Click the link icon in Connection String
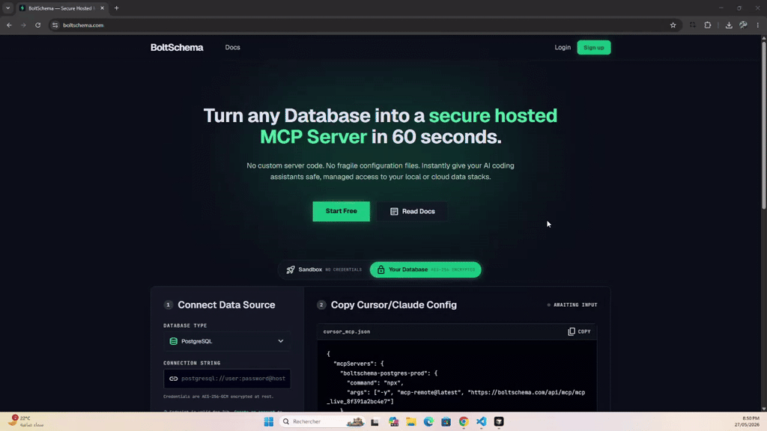767x431 pixels. [173, 378]
